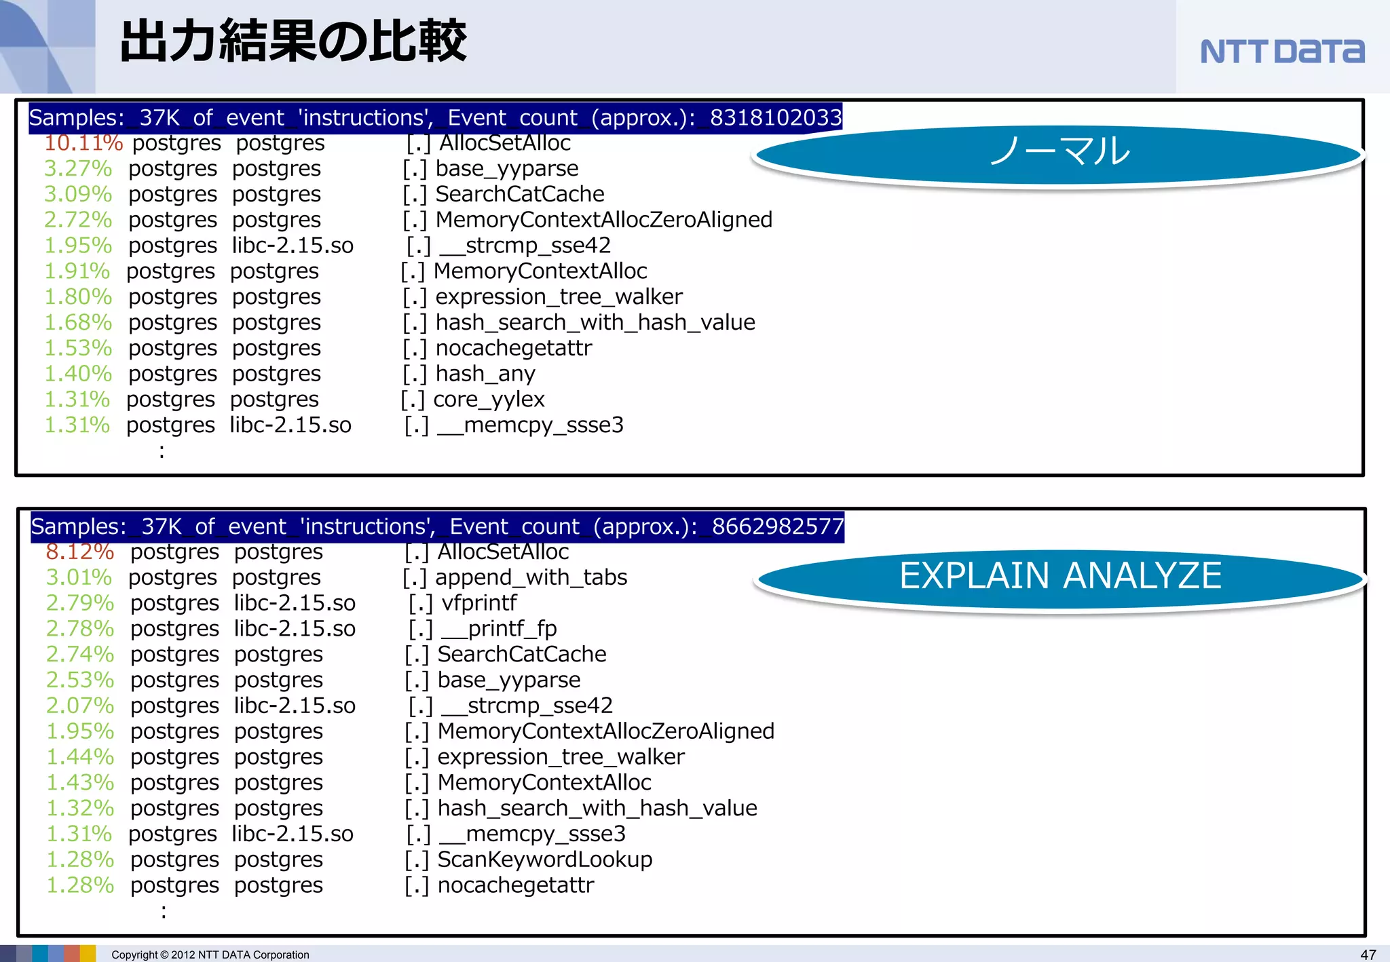
Task: Click __printf_fp function name
Action: pos(499,630)
